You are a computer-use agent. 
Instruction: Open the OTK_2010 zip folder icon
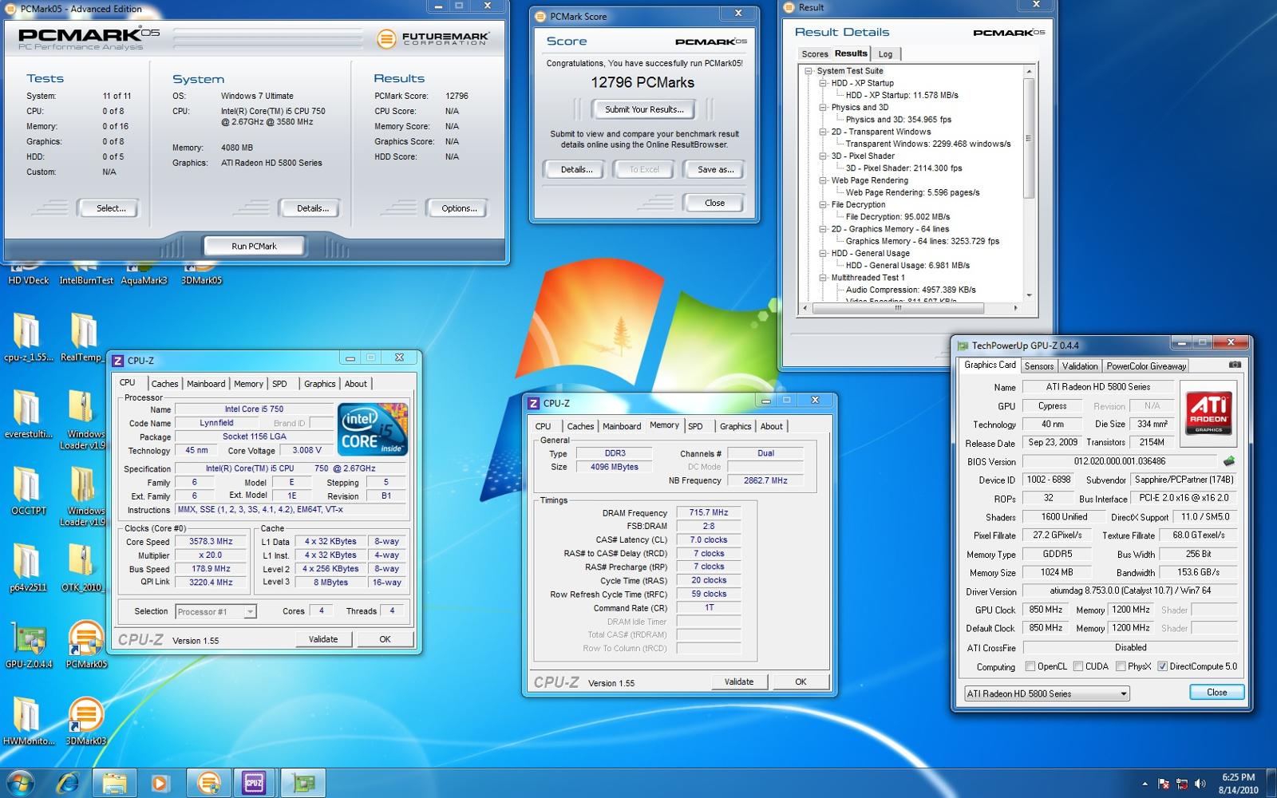coord(82,567)
